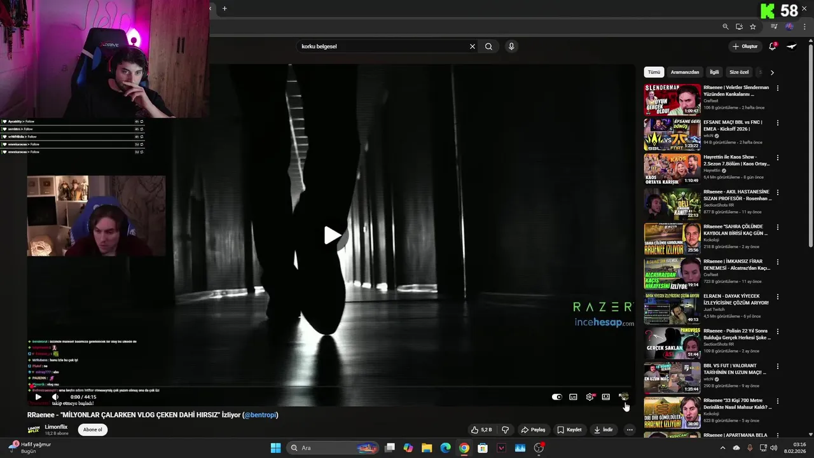Mute the video with the speaker icon

click(x=55, y=397)
